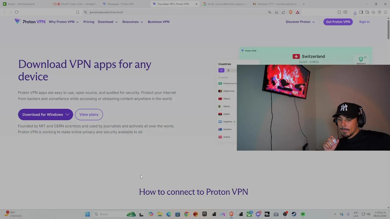Open Microsoft Store from the taskbar

pos(178,214)
